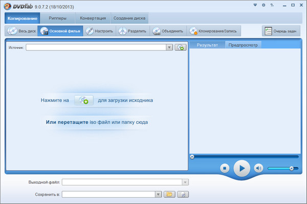Open the folder browse icon next to Сохранить в
307x204 pixels.
tap(169, 194)
